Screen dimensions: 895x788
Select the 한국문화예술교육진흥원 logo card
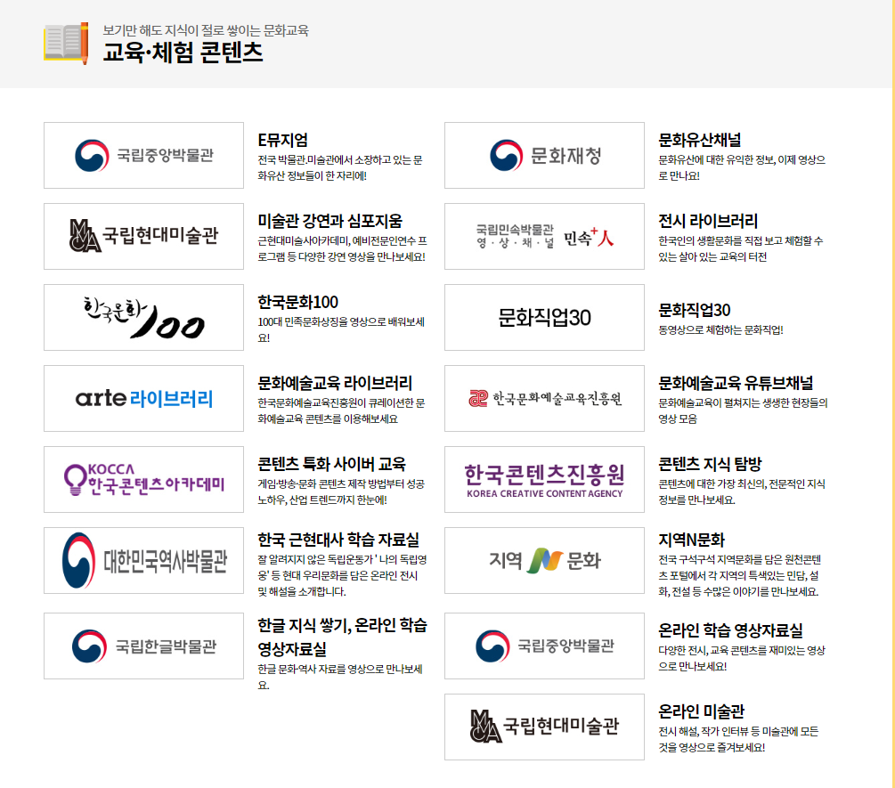click(544, 398)
